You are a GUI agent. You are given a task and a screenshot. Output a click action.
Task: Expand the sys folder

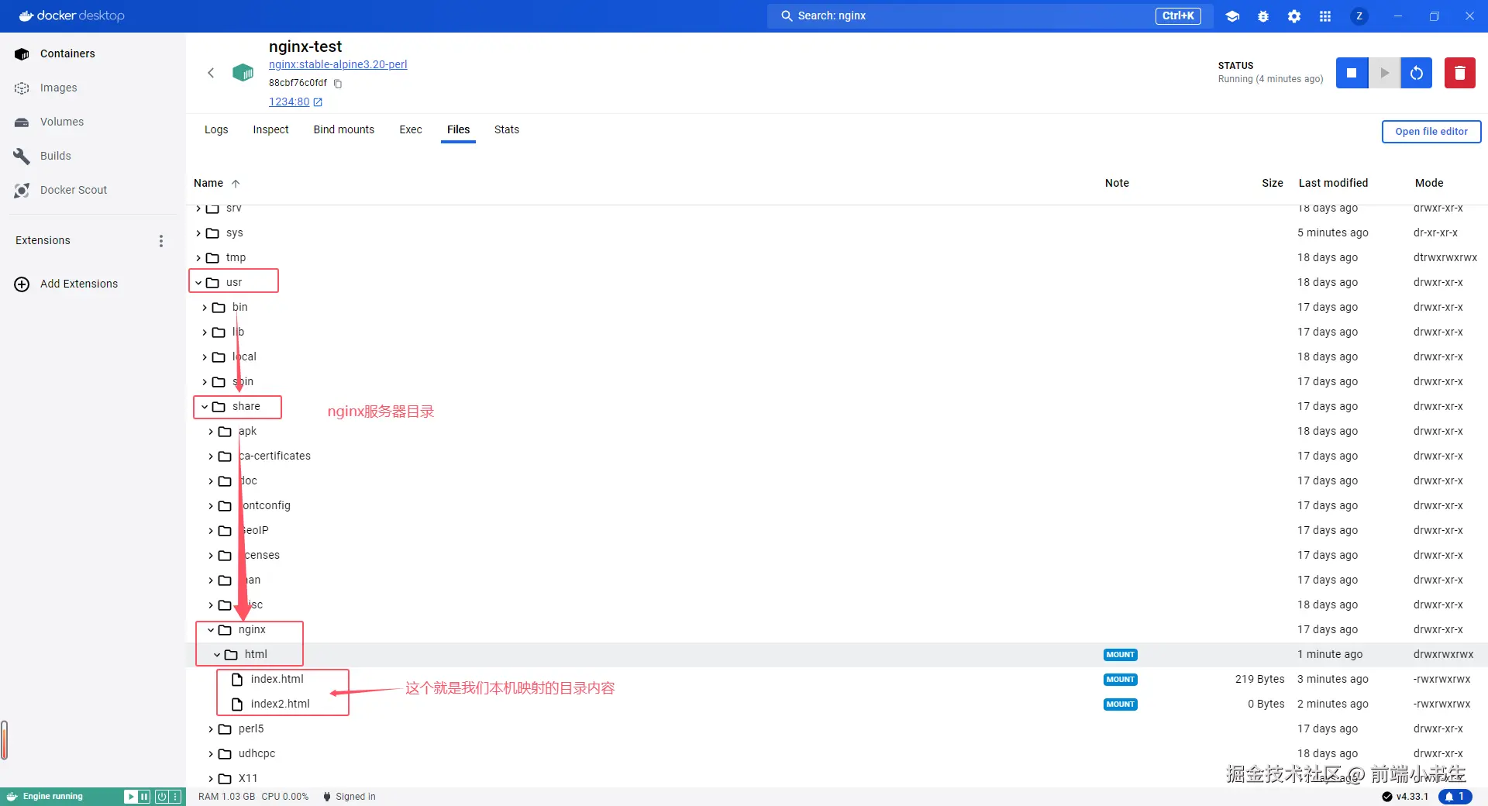tap(198, 233)
